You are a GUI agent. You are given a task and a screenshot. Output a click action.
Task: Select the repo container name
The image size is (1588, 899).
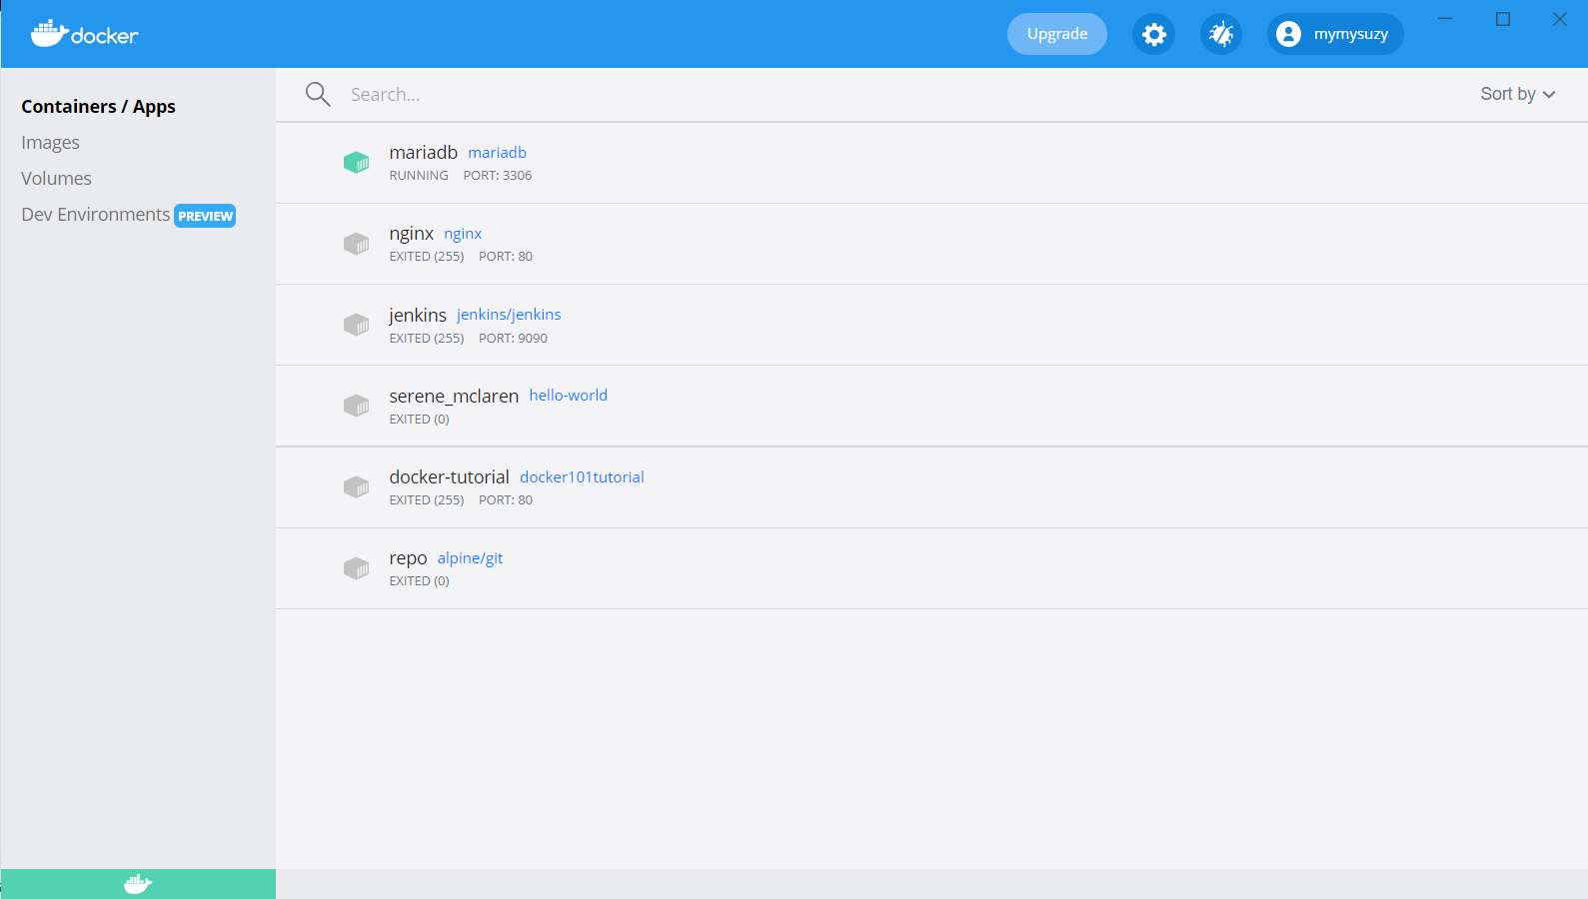(x=408, y=558)
